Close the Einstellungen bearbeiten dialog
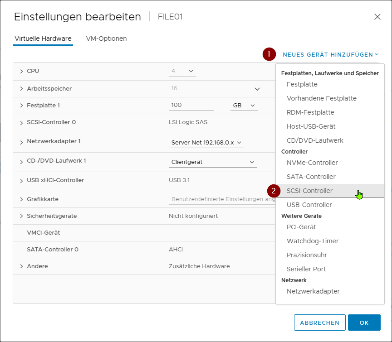This screenshot has width=392, height=342. (377, 17)
